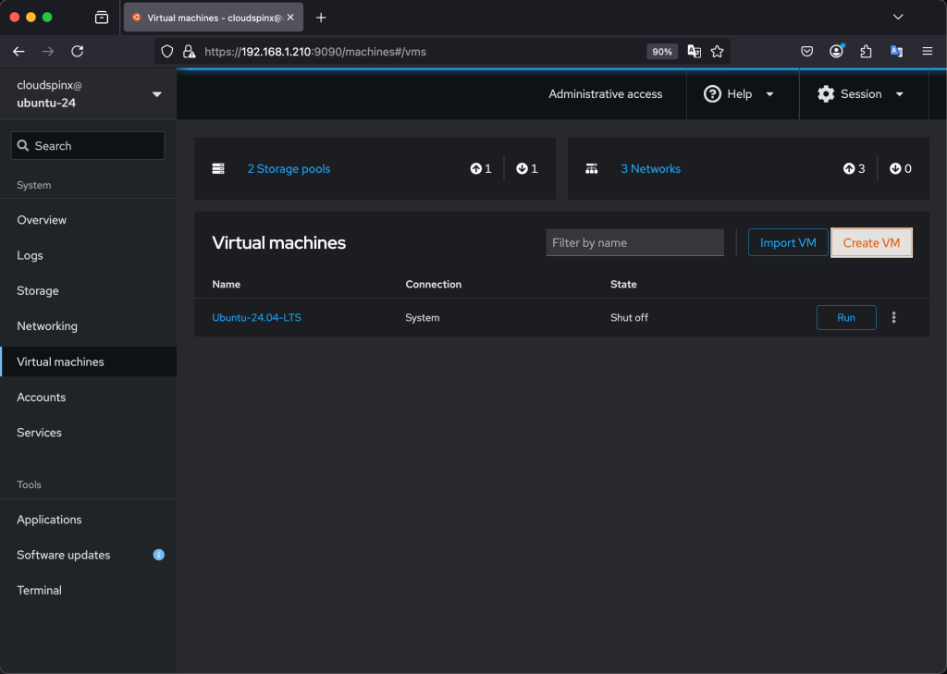Image resolution: width=947 pixels, height=674 pixels.
Task: Click the browser reload icon
Action: coord(78,52)
